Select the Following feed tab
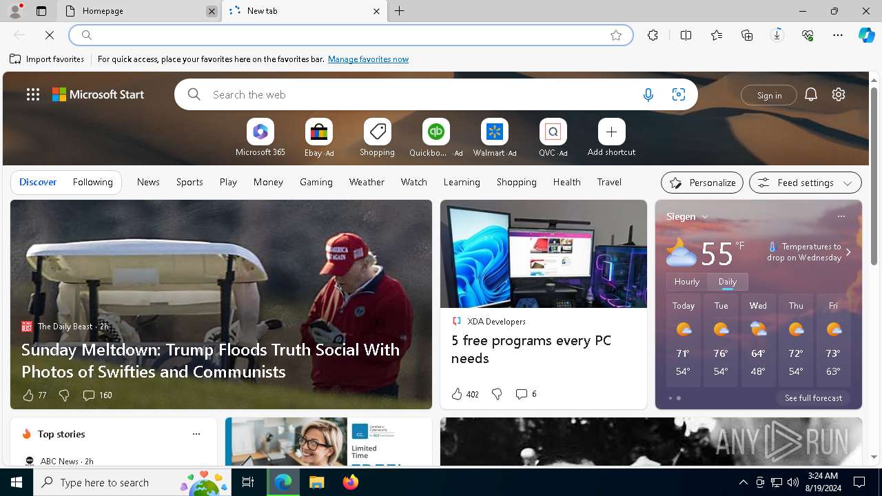 [92, 183]
